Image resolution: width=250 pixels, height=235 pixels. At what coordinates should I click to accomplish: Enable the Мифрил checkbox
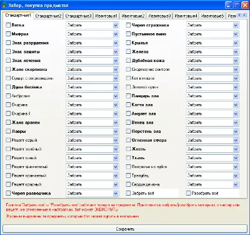8,34
